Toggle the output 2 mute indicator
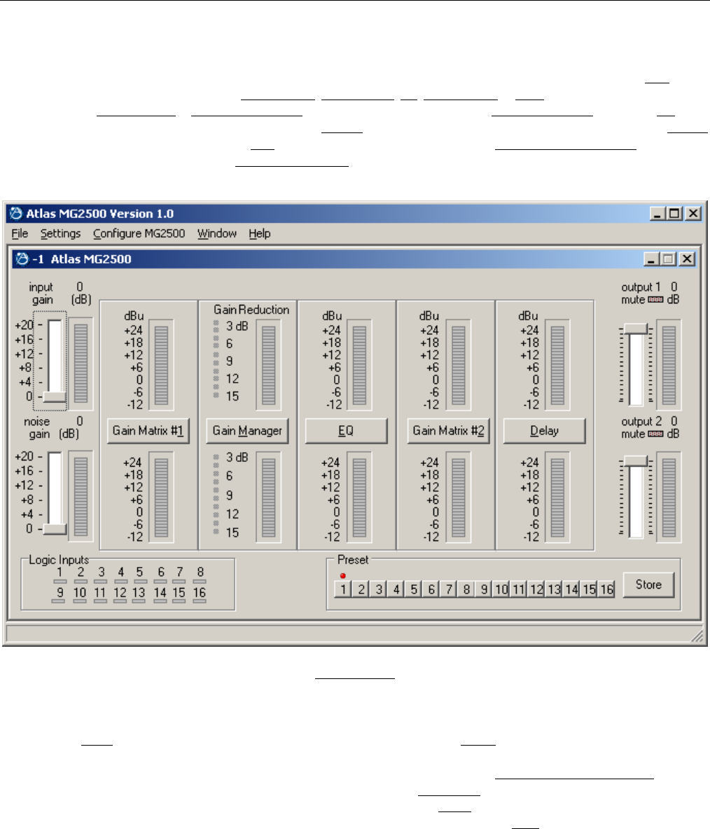Viewport: 710px width, 829px height. 655,434
